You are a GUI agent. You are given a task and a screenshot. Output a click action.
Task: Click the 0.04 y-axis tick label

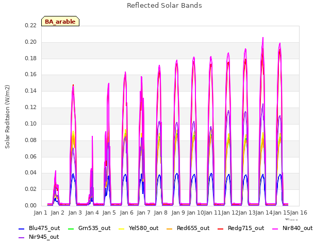(31, 173)
